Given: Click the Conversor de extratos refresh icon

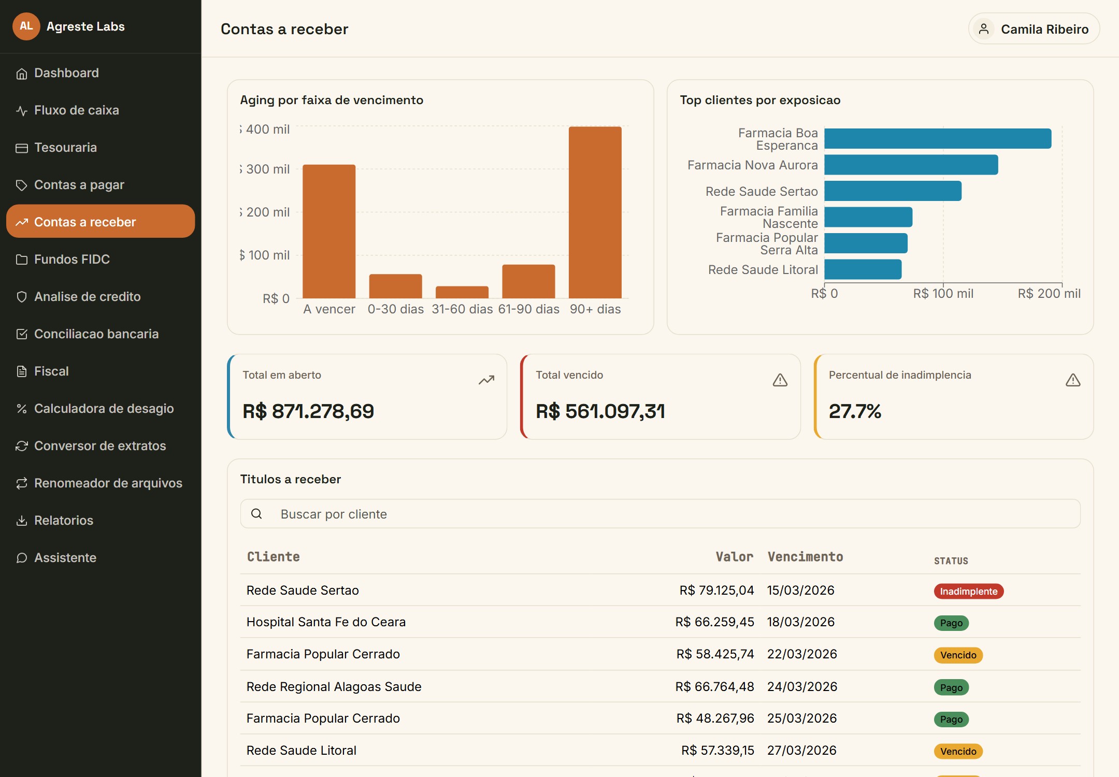Looking at the screenshot, I should [21, 446].
